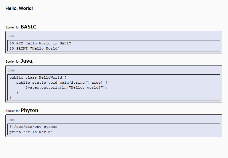The width and height of the screenshot is (228, 158).
Task: Click the python print "Hello World" line
Action: point(31,132)
